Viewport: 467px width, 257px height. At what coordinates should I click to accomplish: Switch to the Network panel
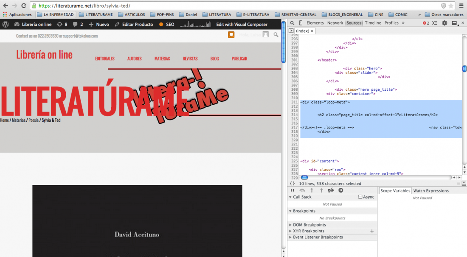[335, 23]
